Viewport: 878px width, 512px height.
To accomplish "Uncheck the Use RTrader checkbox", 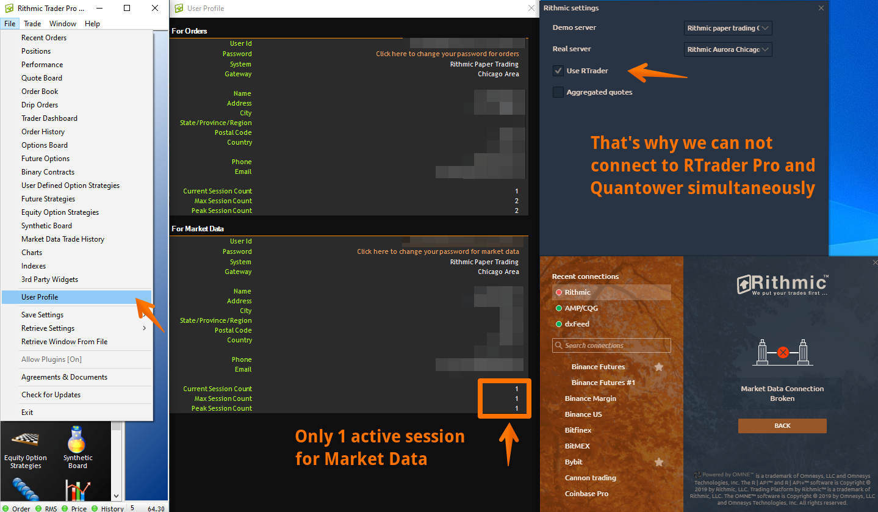I will pyautogui.click(x=558, y=71).
